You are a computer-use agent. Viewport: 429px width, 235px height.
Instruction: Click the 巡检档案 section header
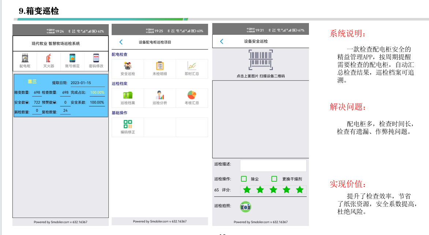pos(120,84)
